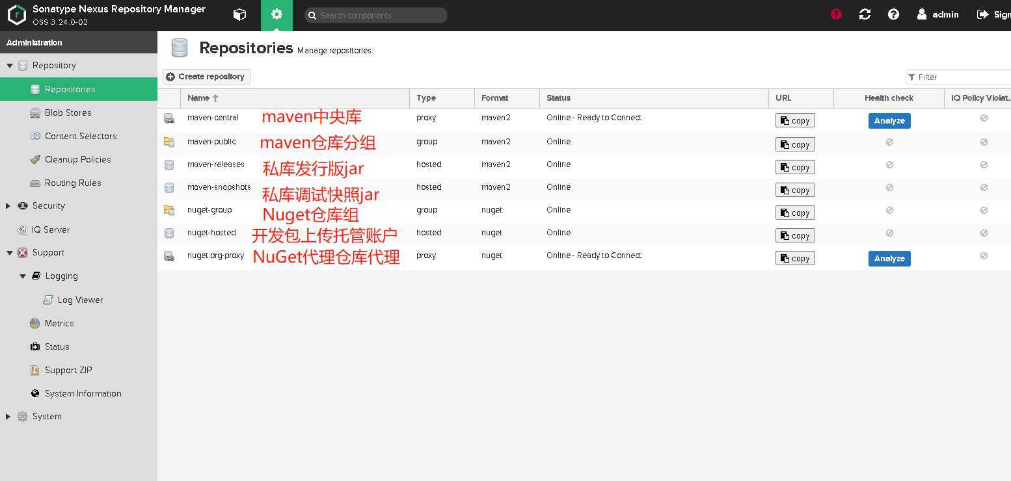Open the Help question mark icon
Viewport: 1011px width, 481px height.
pos(893,14)
